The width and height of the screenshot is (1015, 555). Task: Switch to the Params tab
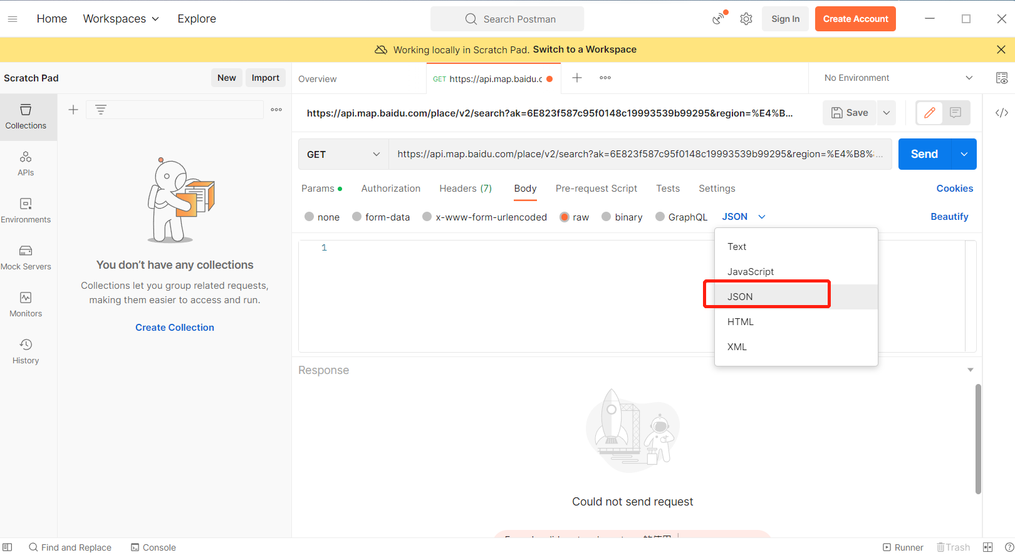click(321, 189)
